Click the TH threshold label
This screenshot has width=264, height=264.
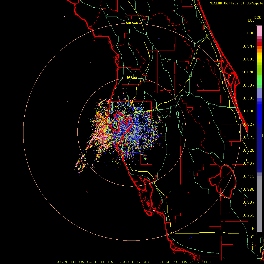(252, 229)
